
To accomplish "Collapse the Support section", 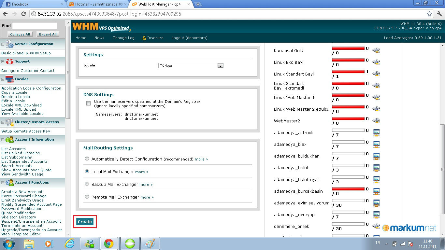I will pos(3,62).
